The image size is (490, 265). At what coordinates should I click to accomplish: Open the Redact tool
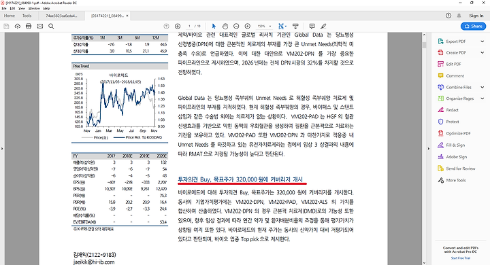click(452, 110)
